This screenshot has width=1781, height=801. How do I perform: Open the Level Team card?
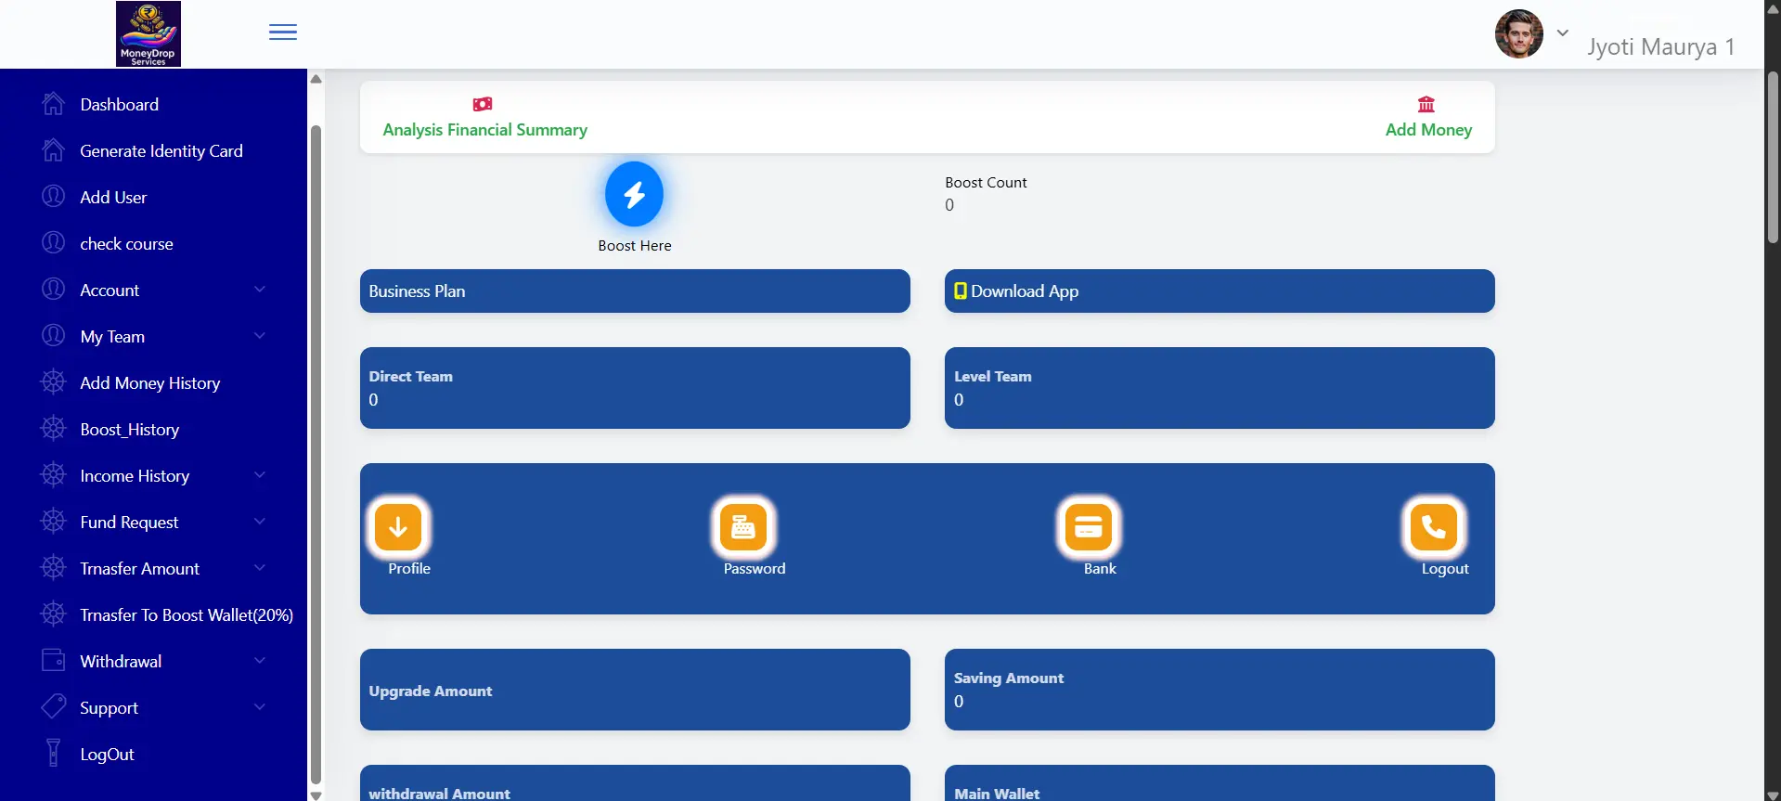point(1220,388)
